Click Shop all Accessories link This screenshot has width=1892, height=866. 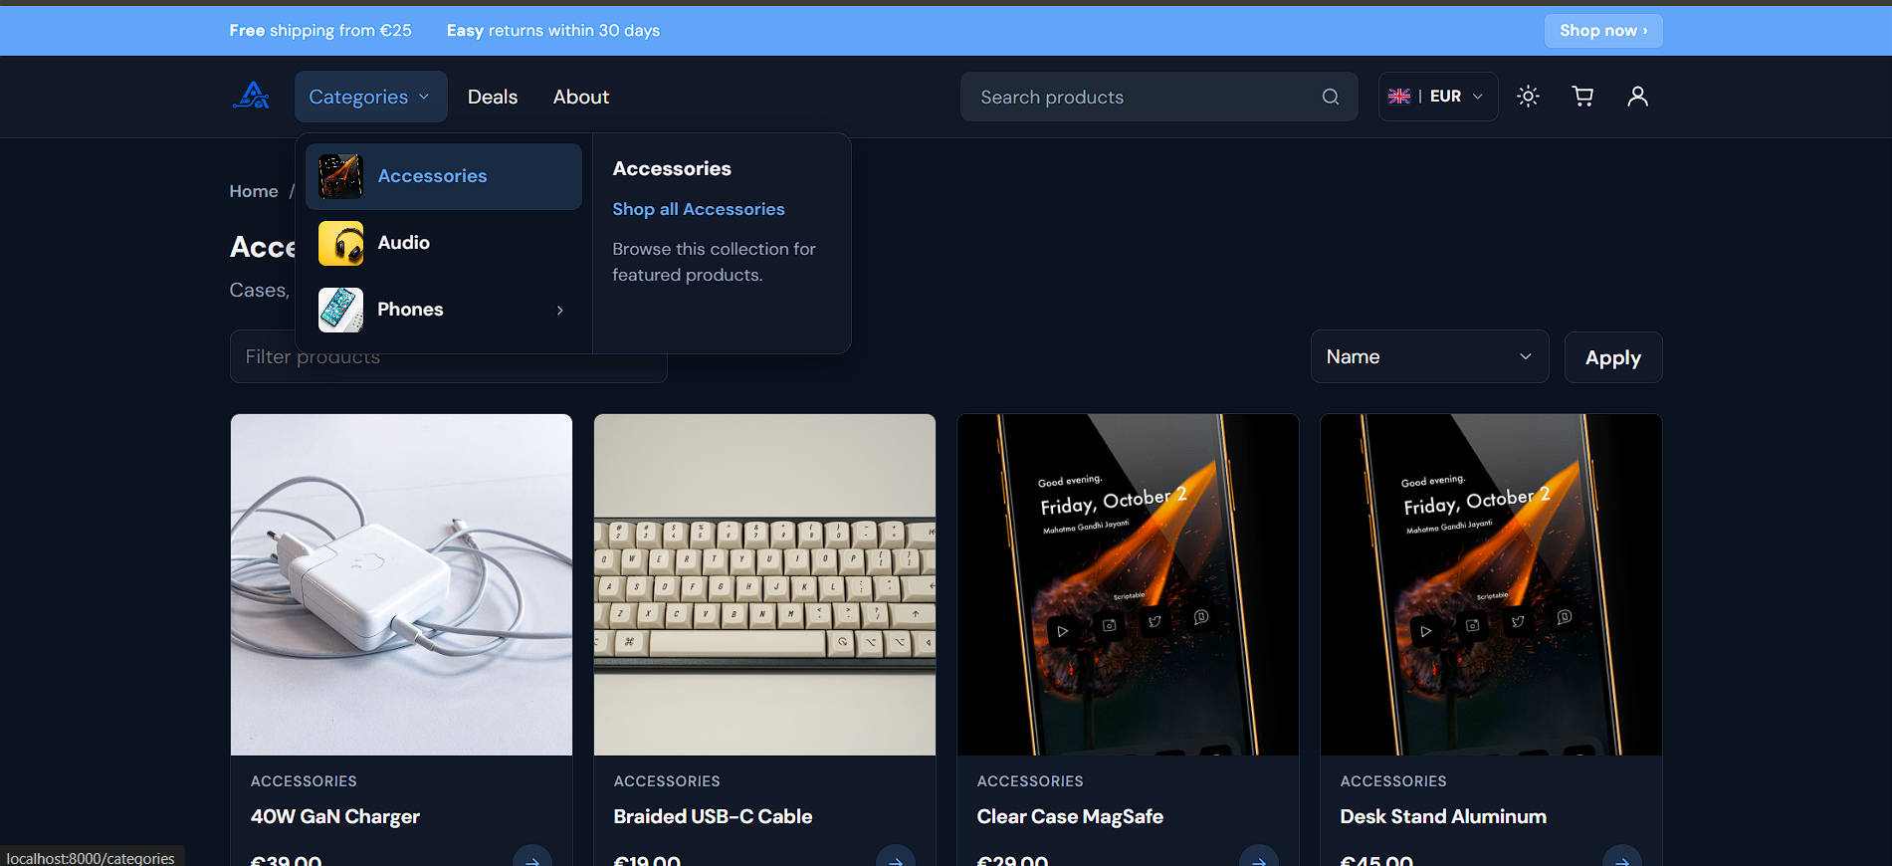click(699, 209)
